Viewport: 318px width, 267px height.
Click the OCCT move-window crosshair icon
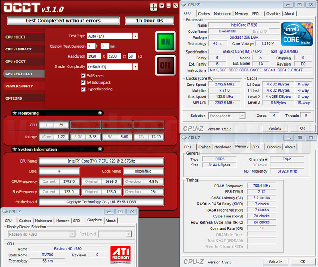click(x=153, y=7)
